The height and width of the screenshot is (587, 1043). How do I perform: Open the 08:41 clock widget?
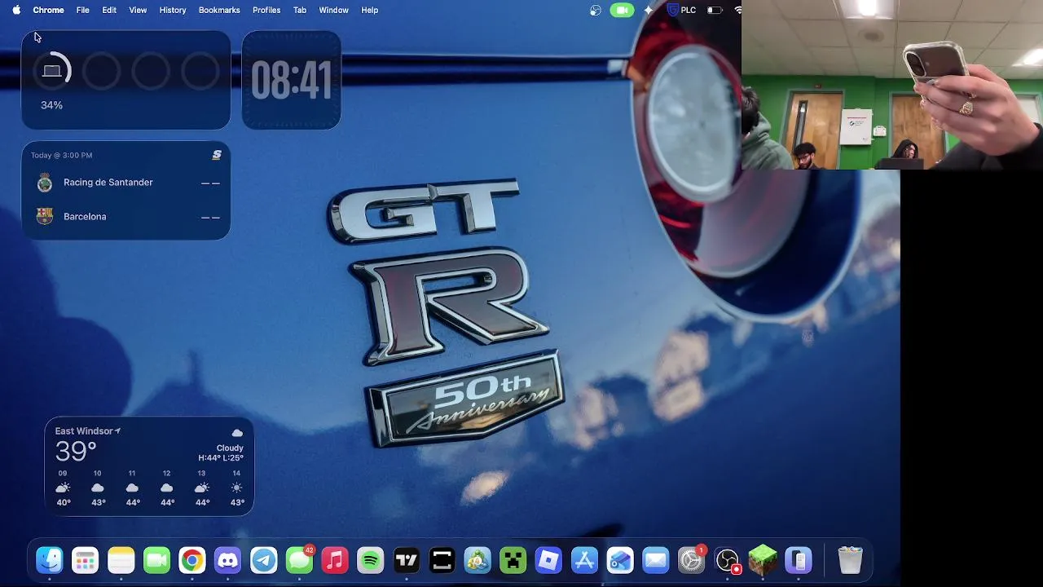point(291,80)
